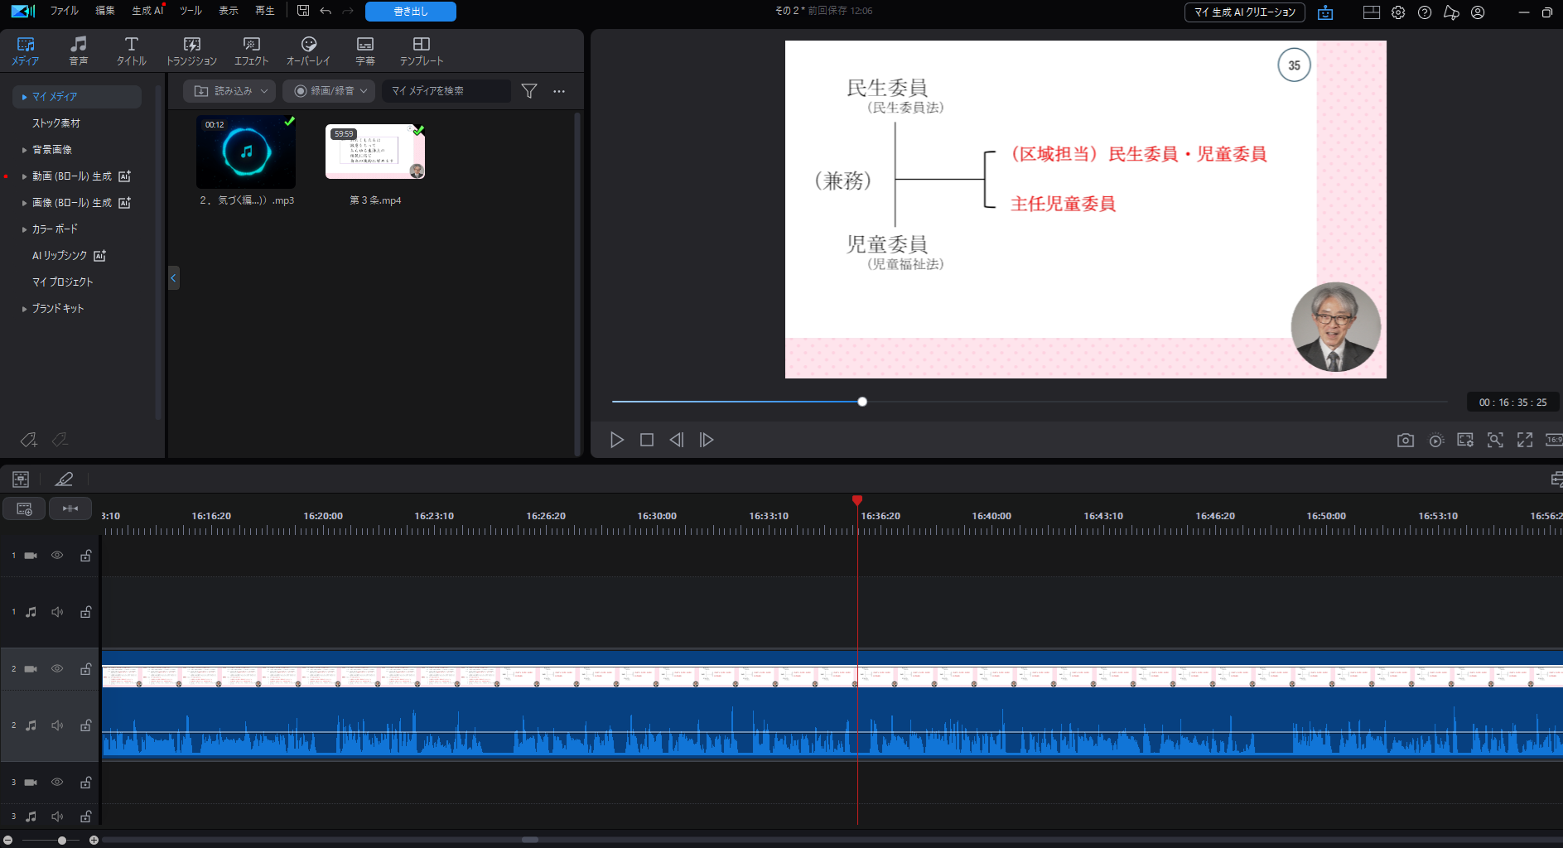Click the Stop button in preview
1563x848 pixels.
(x=647, y=441)
